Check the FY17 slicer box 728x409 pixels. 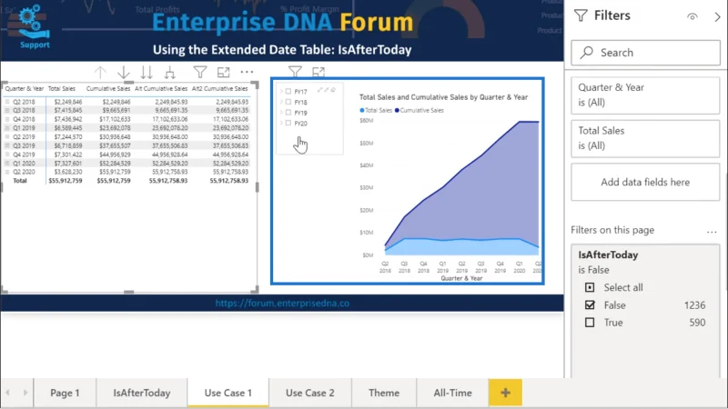click(288, 92)
